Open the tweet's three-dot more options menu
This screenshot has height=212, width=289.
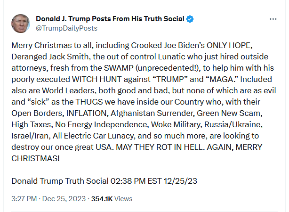coord(273,19)
